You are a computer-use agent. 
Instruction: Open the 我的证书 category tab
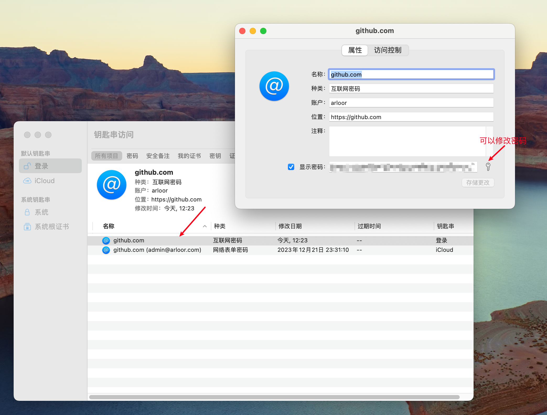189,156
